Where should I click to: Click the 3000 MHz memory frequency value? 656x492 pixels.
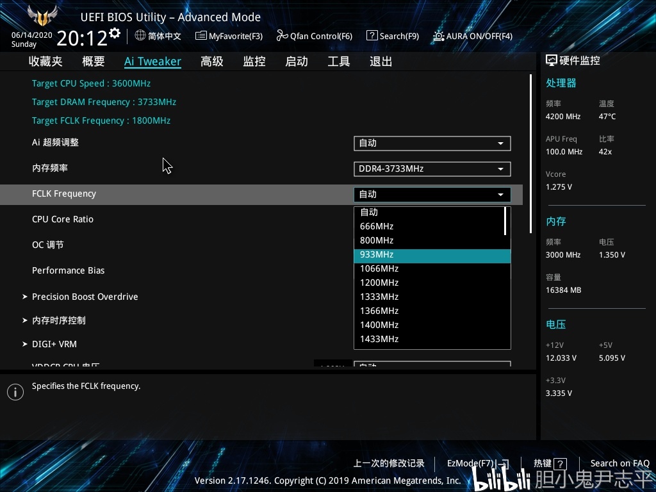click(562, 255)
